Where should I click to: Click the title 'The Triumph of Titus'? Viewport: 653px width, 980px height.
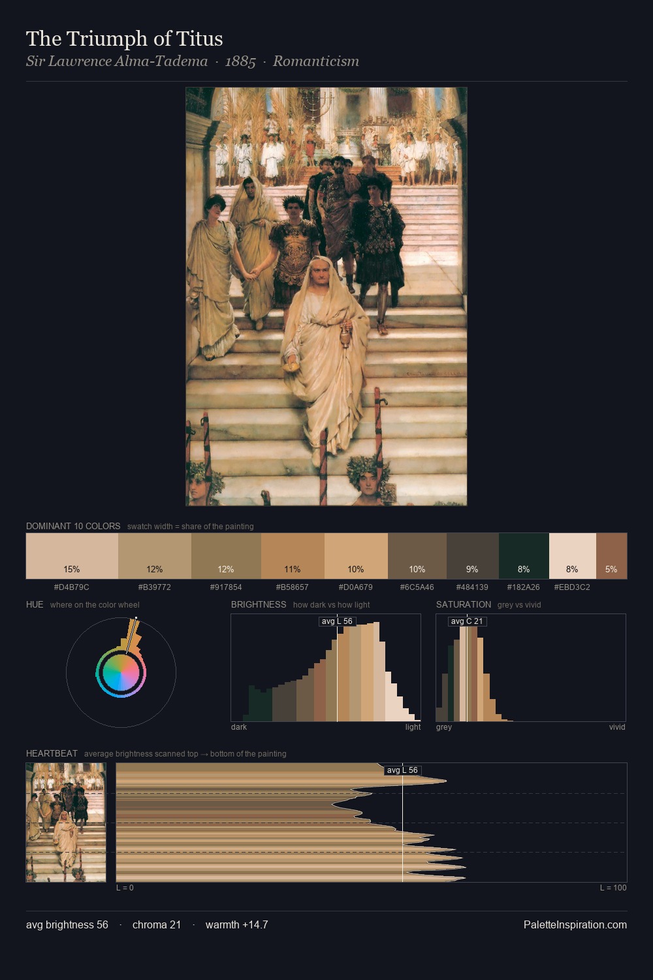[125, 39]
